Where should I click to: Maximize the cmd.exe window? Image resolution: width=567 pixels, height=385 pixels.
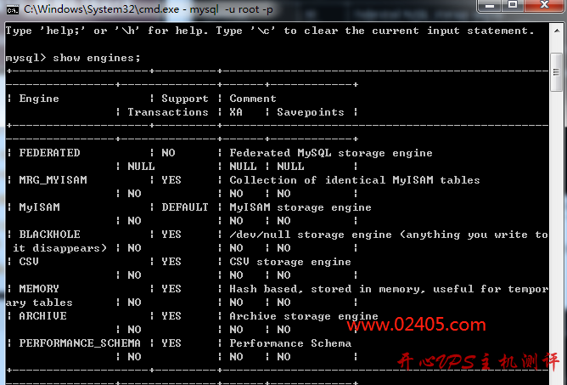point(513,5)
